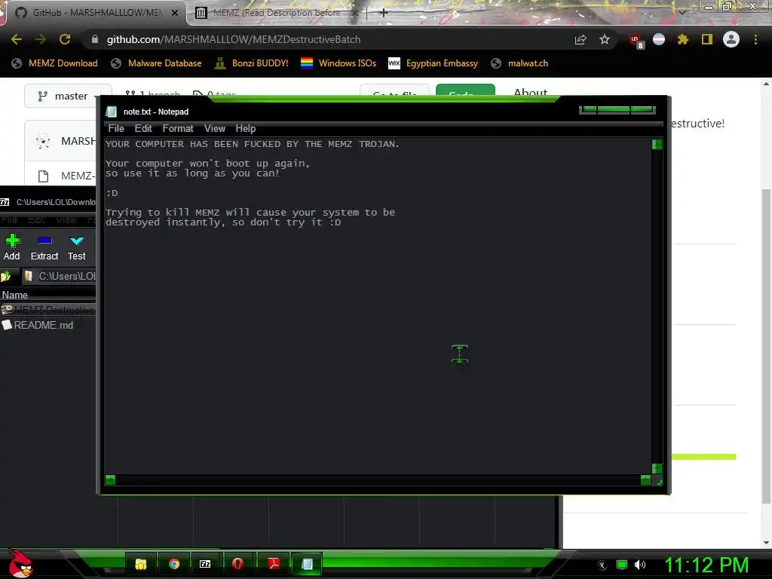Image resolution: width=772 pixels, height=579 pixels.
Task: Open a new browser tab
Action: point(384,13)
